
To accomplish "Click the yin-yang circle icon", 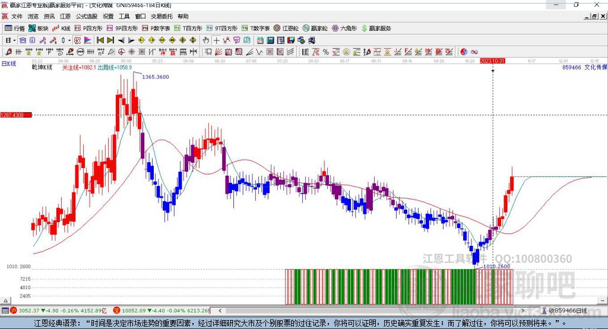I will [464, 52].
